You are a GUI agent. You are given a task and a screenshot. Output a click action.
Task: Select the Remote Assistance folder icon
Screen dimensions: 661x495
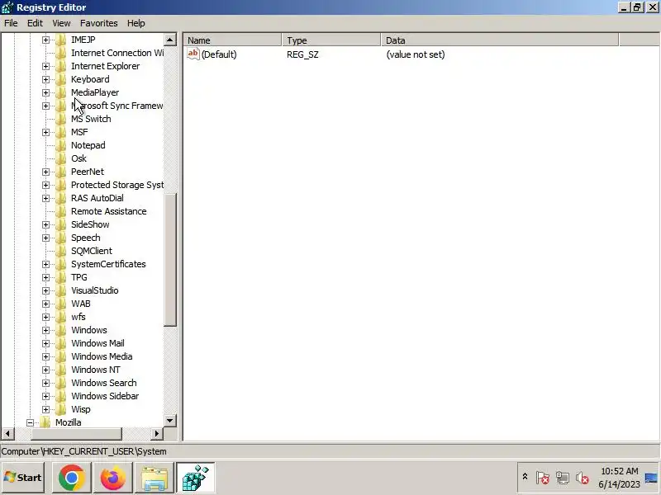61,211
